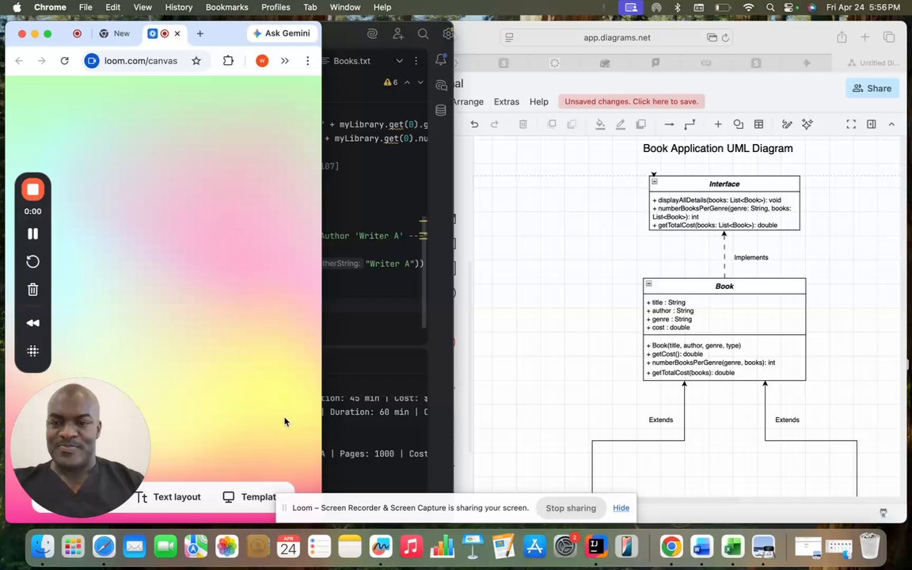Toggle Shadow icon in diagrams.net toolbar
The image size is (912, 570).
click(x=640, y=123)
